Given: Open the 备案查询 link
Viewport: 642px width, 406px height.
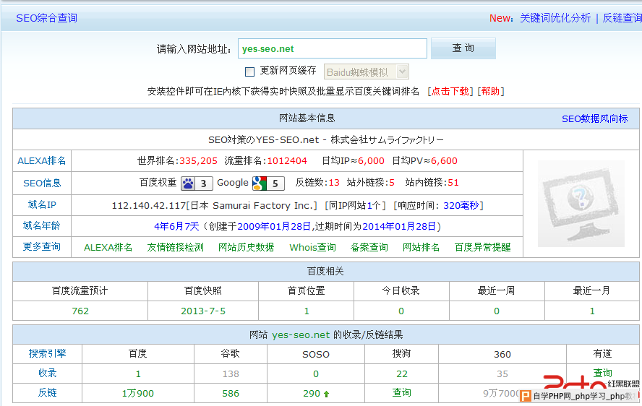Looking at the screenshot, I should click(369, 247).
